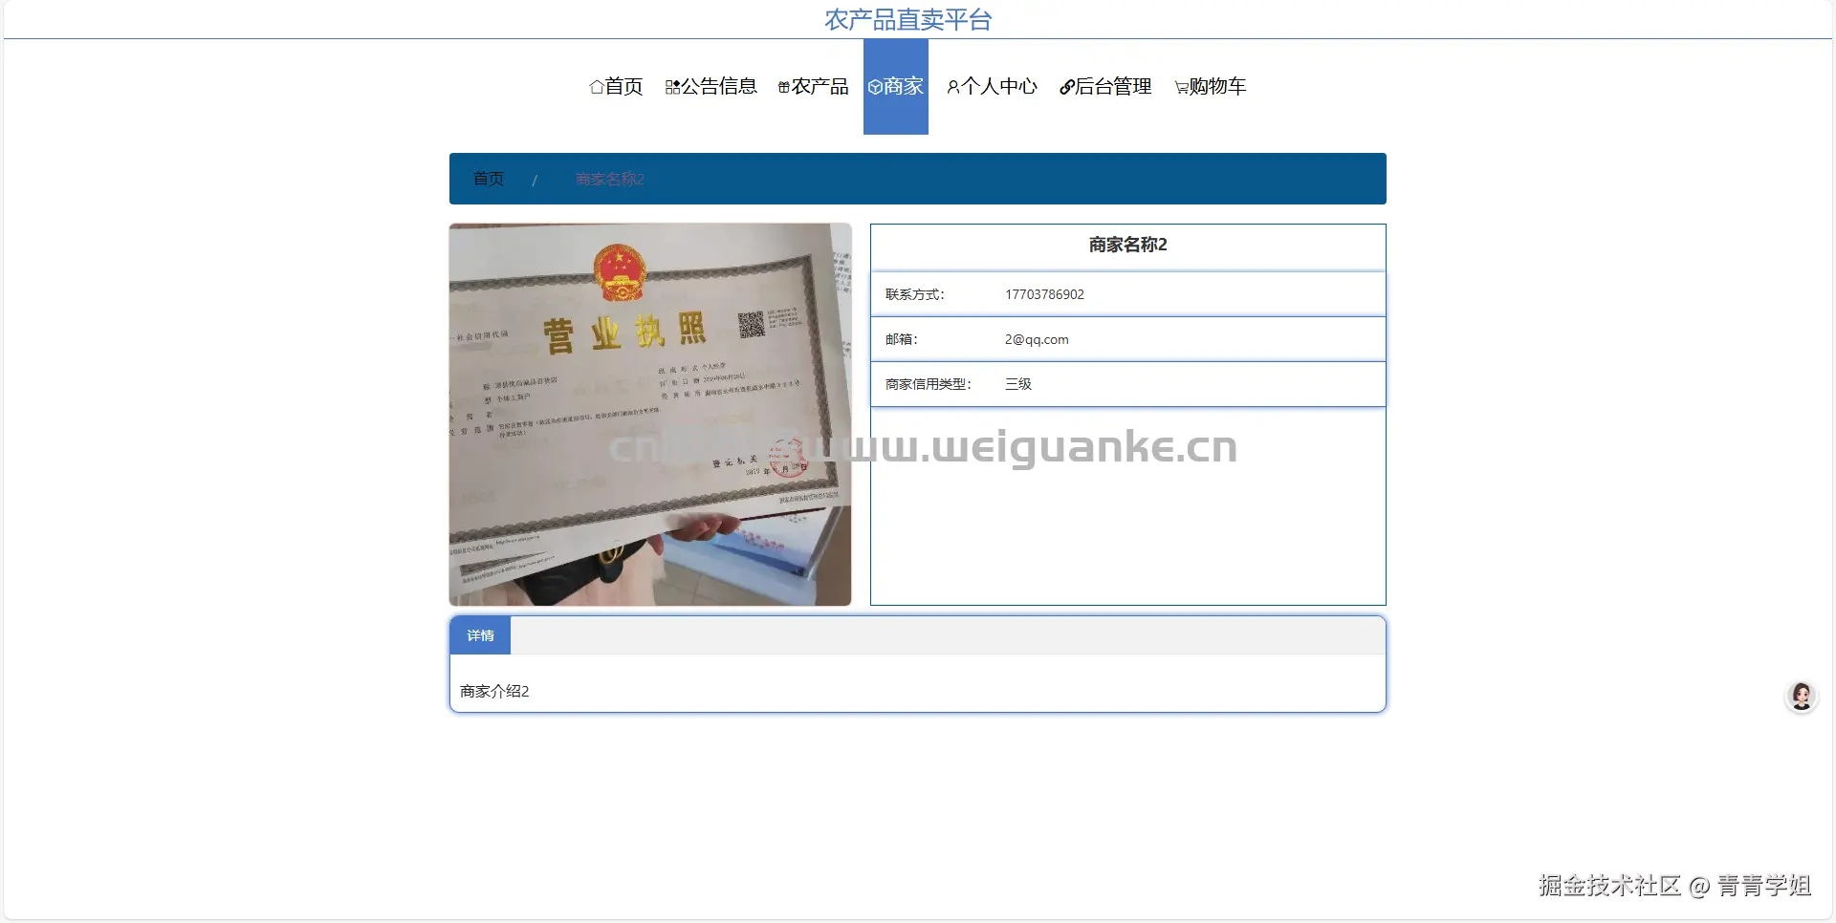Click the 三级 credit type value
Image resolution: width=1836 pixels, height=923 pixels.
1018,384
